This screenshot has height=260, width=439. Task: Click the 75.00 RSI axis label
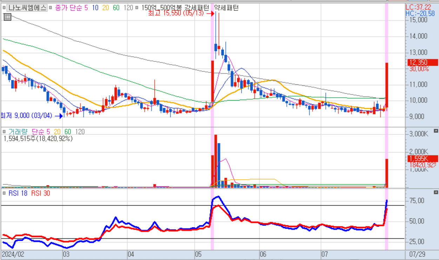[418, 201]
